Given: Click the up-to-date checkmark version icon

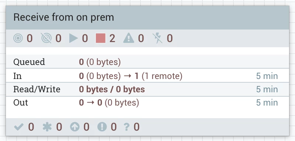Looking at the screenshot, I should point(19,127).
